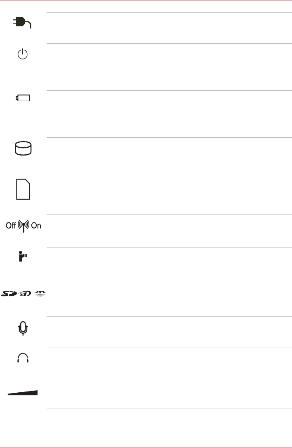This screenshot has height=448, width=292.
Task: Click the Off label of wireless switch
Action: click(11, 225)
